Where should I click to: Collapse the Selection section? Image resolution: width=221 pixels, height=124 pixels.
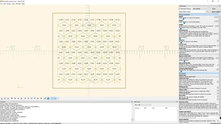pos(180,73)
